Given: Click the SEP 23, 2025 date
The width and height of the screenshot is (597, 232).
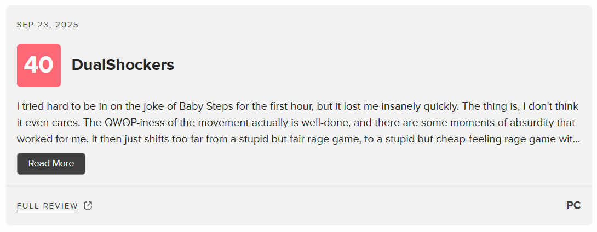Looking at the screenshot, I should [x=48, y=25].
